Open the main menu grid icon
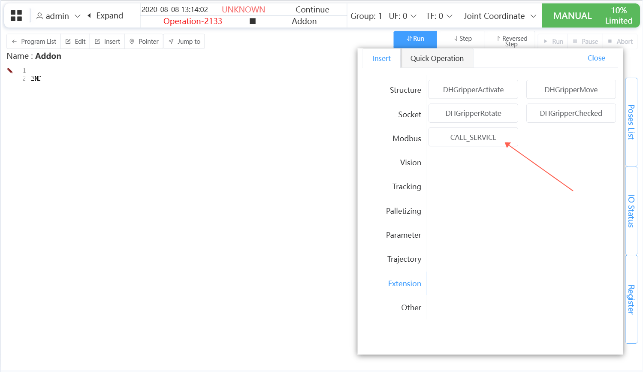The image size is (643, 372). [16, 16]
